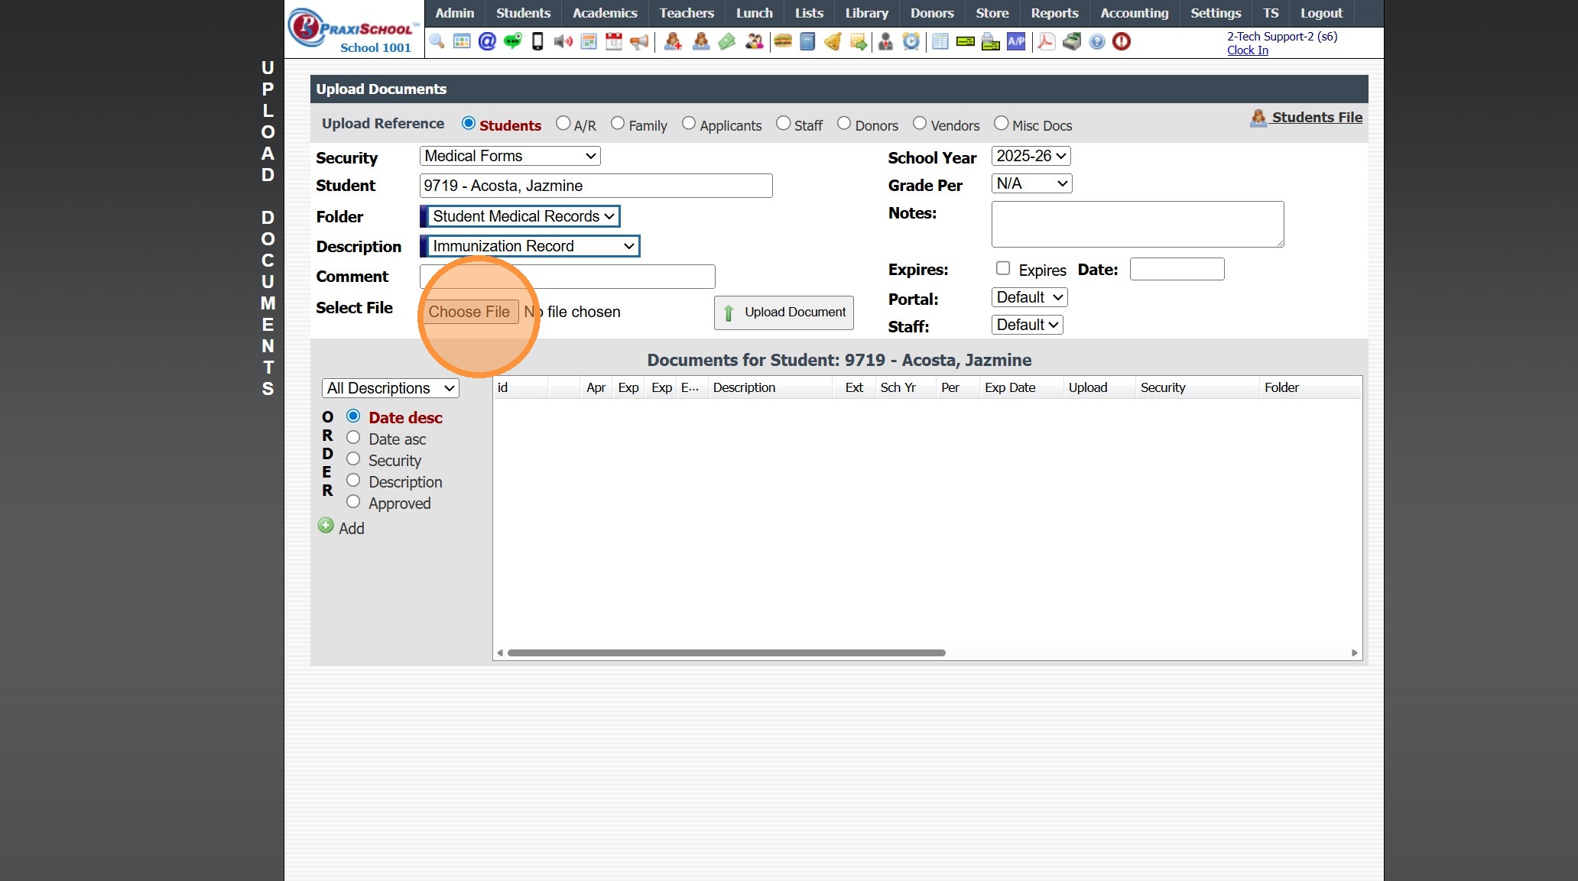The width and height of the screenshot is (1578, 881).
Task: Click the hamburger lunch icon
Action: click(782, 41)
